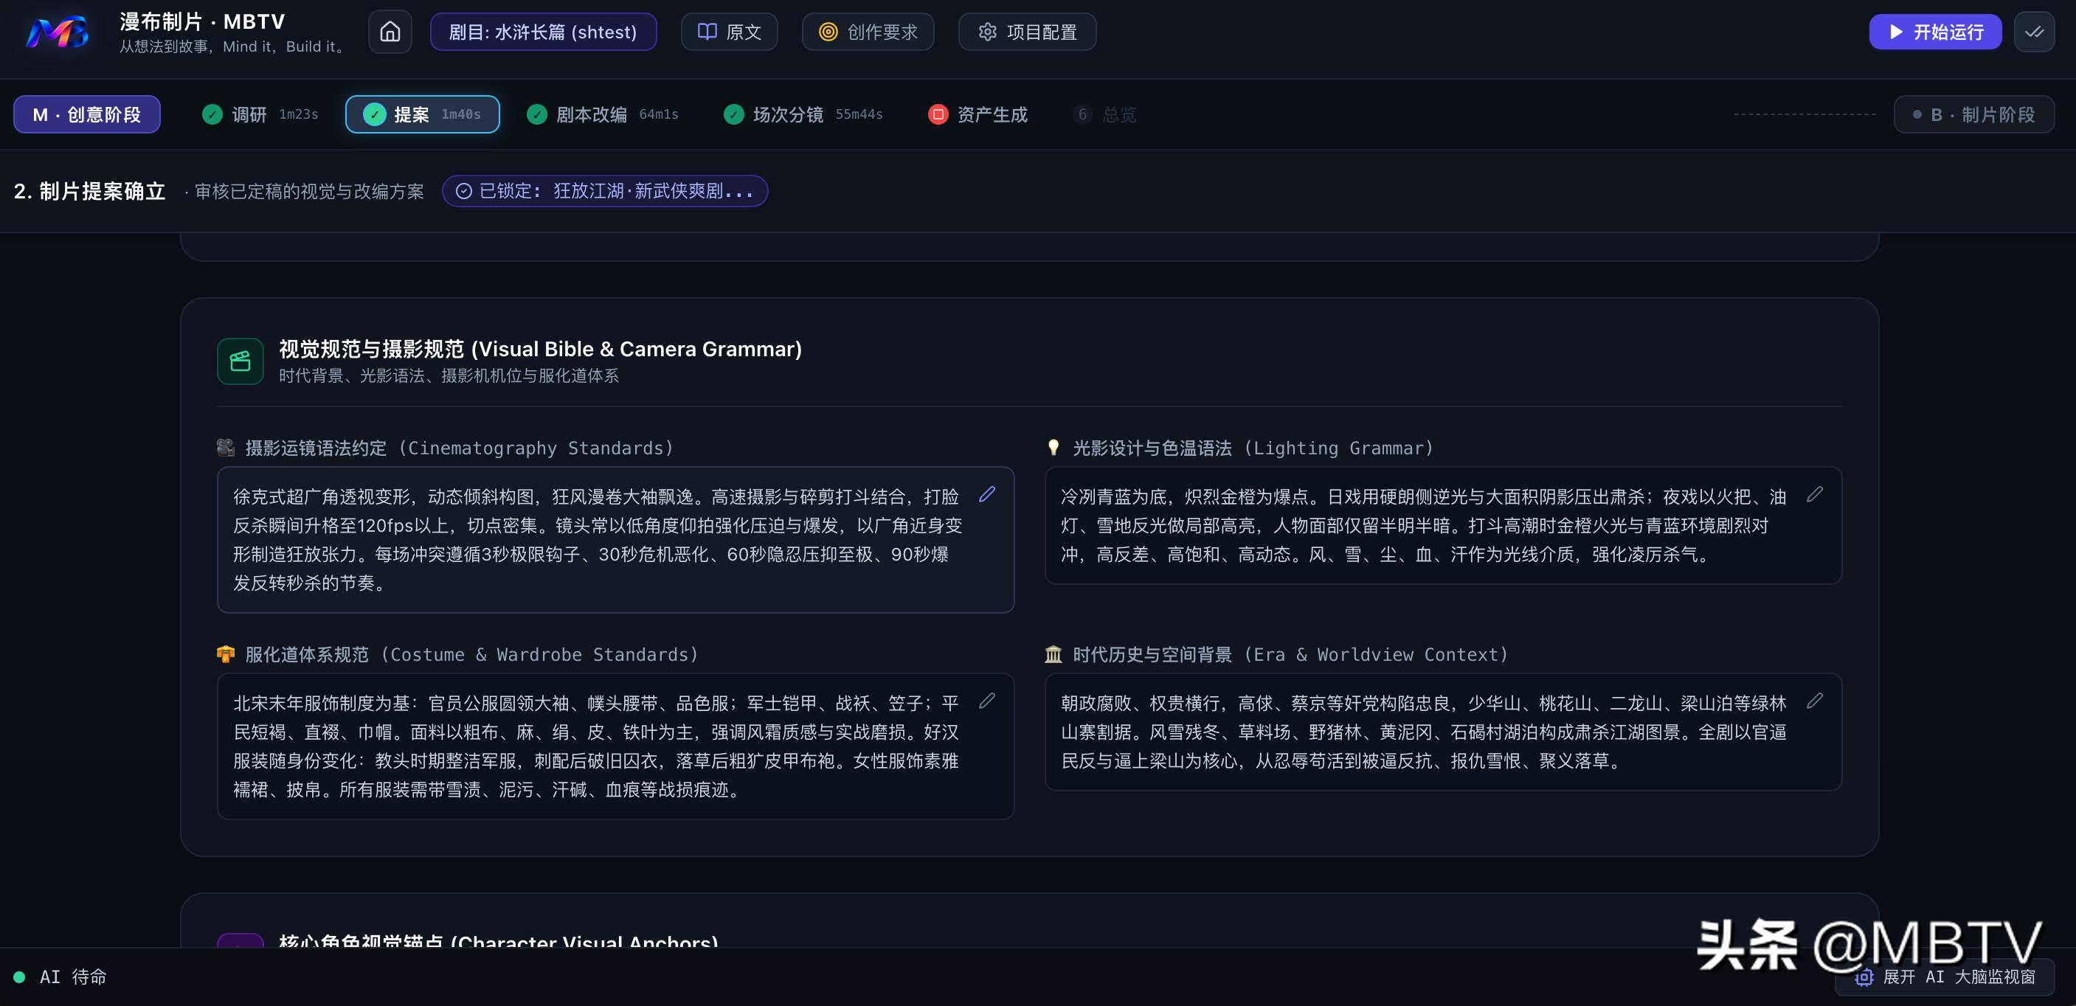The width and height of the screenshot is (2076, 1006).
Task: Click the red stop icon on 资产生成
Action: pos(938,114)
